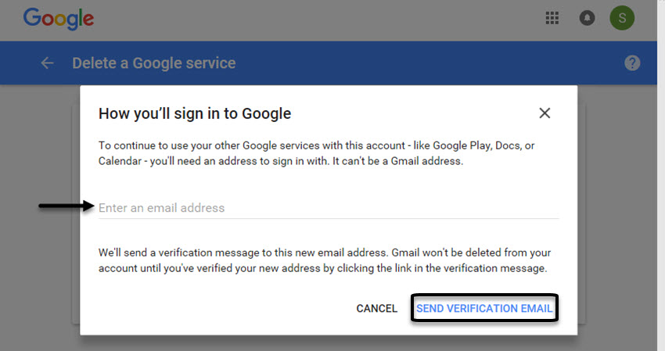The image size is (665, 351).
Task: Open the green S account avatar
Action: pyautogui.click(x=622, y=18)
